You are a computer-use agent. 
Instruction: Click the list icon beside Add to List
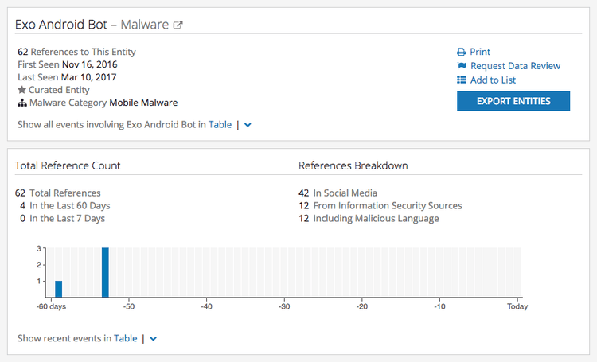(462, 80)
